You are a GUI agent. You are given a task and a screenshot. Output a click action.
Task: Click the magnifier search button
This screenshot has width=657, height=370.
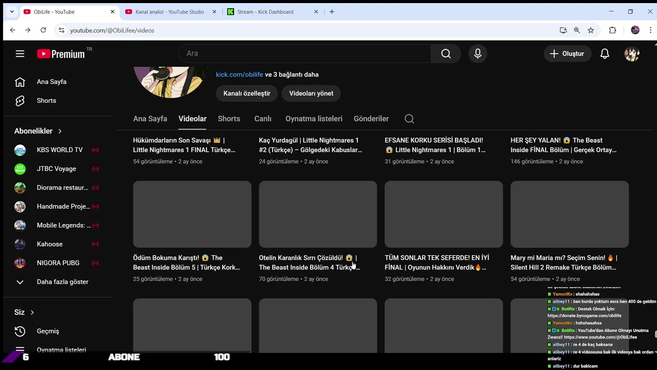pyautogui.click(x=446, y=53)
